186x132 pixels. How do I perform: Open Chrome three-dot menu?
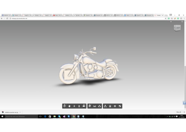click(184, 18)
